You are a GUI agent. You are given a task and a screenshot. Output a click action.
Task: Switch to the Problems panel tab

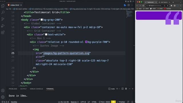coord(13,89)
